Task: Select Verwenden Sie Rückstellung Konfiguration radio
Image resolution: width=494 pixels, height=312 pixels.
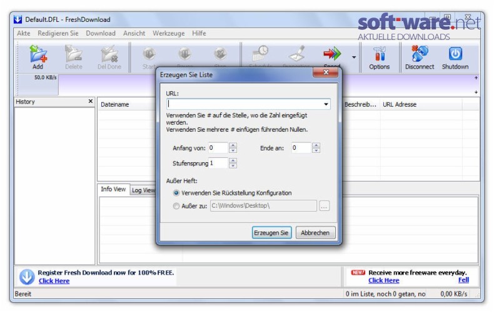Action: click(x=176, y=193)
